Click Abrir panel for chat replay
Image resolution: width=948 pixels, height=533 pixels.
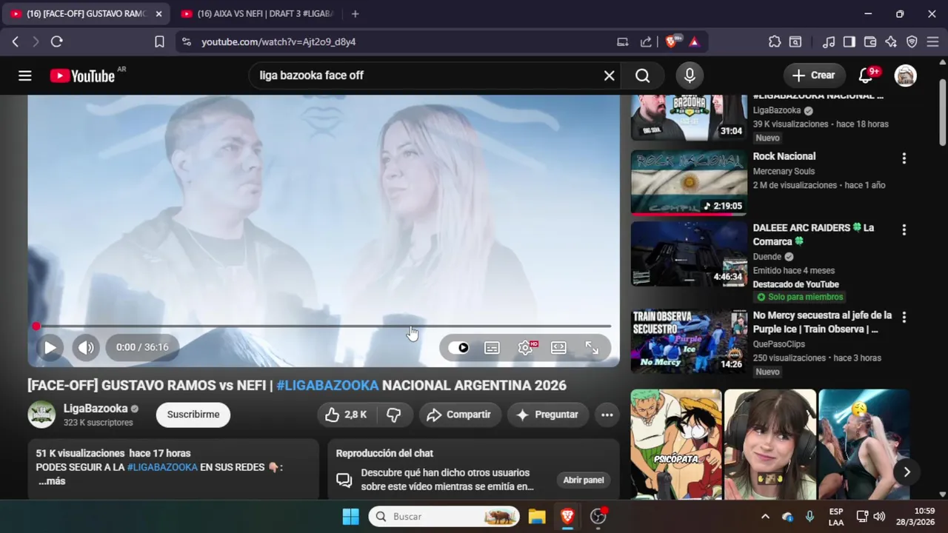click(x=584, y=480)
